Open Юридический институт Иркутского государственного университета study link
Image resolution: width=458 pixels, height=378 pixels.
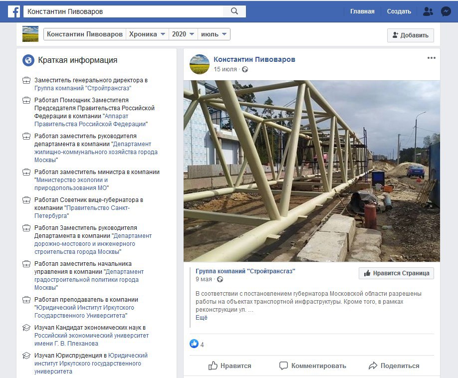click(x=91, y=364)
